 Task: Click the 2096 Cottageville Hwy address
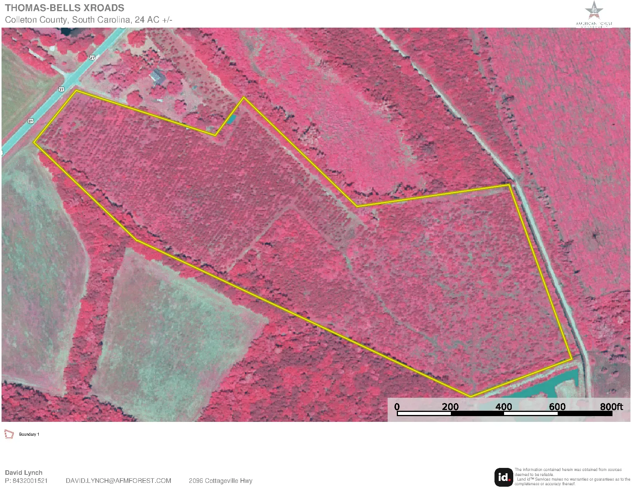click(x=220, y=481)
